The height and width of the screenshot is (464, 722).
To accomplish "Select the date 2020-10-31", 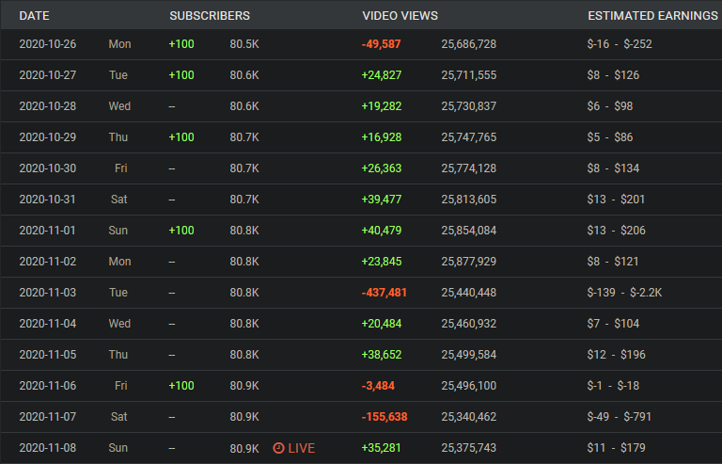I will 47,200.
